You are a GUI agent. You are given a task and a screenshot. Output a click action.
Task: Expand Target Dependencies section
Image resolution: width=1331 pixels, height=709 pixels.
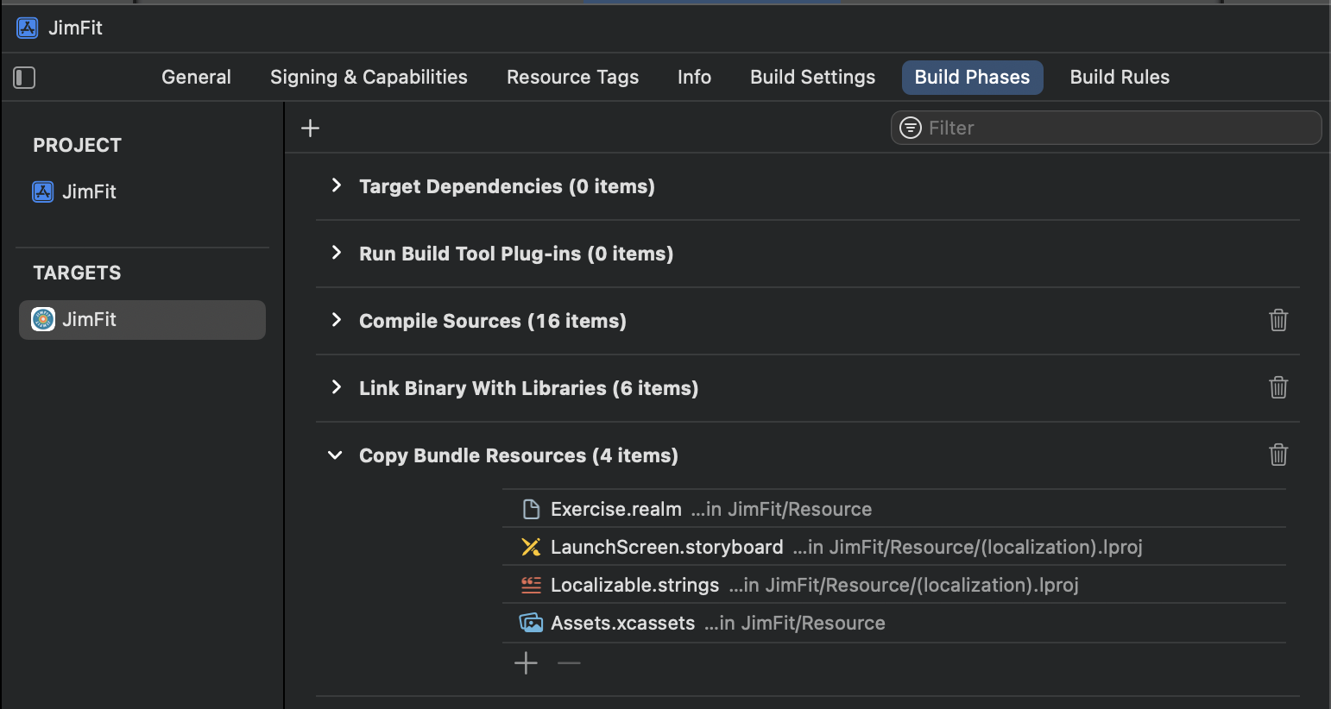337,185
